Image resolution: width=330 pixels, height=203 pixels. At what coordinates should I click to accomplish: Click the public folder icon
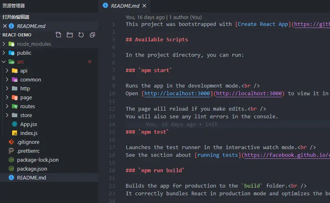click(x=11, y=53)
